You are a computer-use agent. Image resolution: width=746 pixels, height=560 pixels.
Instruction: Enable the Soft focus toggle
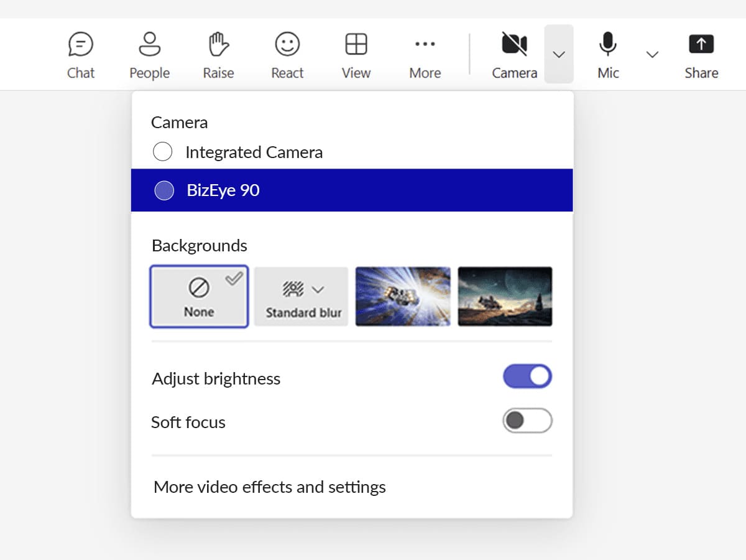pyautogui.click(x=527, y=421)
